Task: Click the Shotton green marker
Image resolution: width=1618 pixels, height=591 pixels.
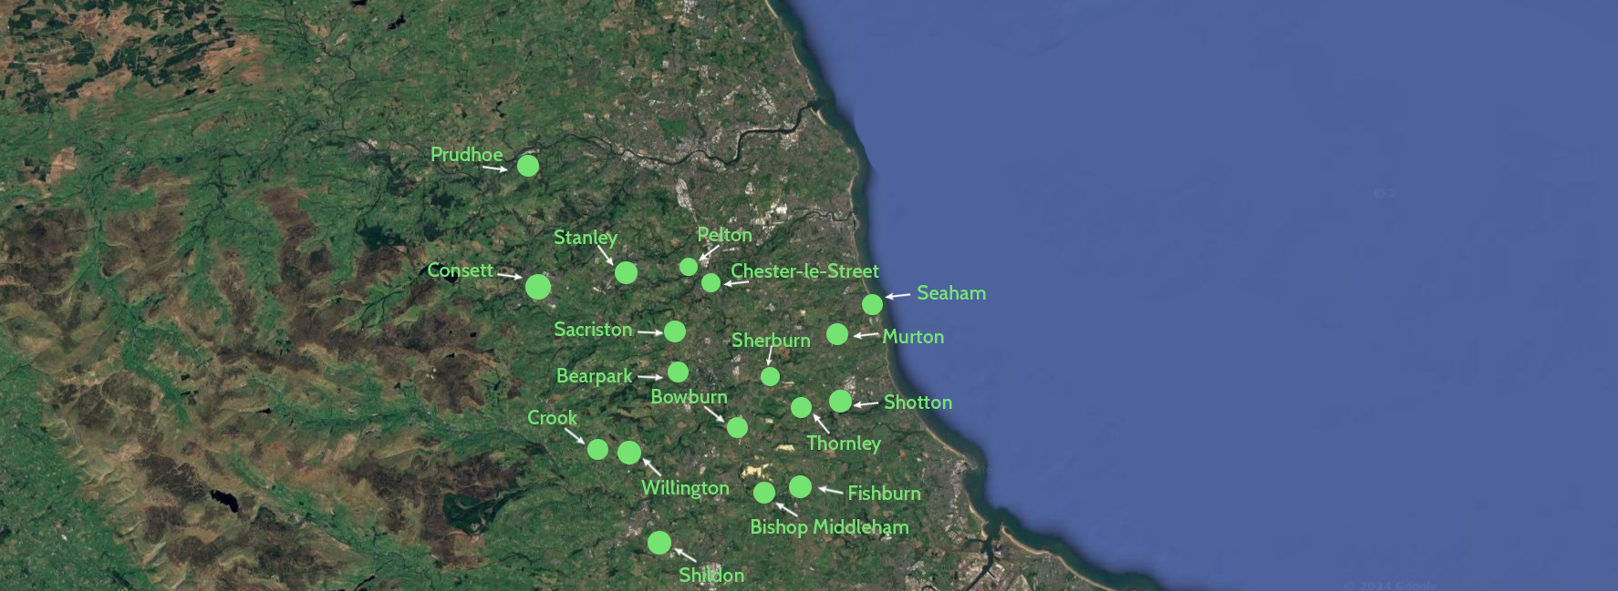Action: point(841,401)
